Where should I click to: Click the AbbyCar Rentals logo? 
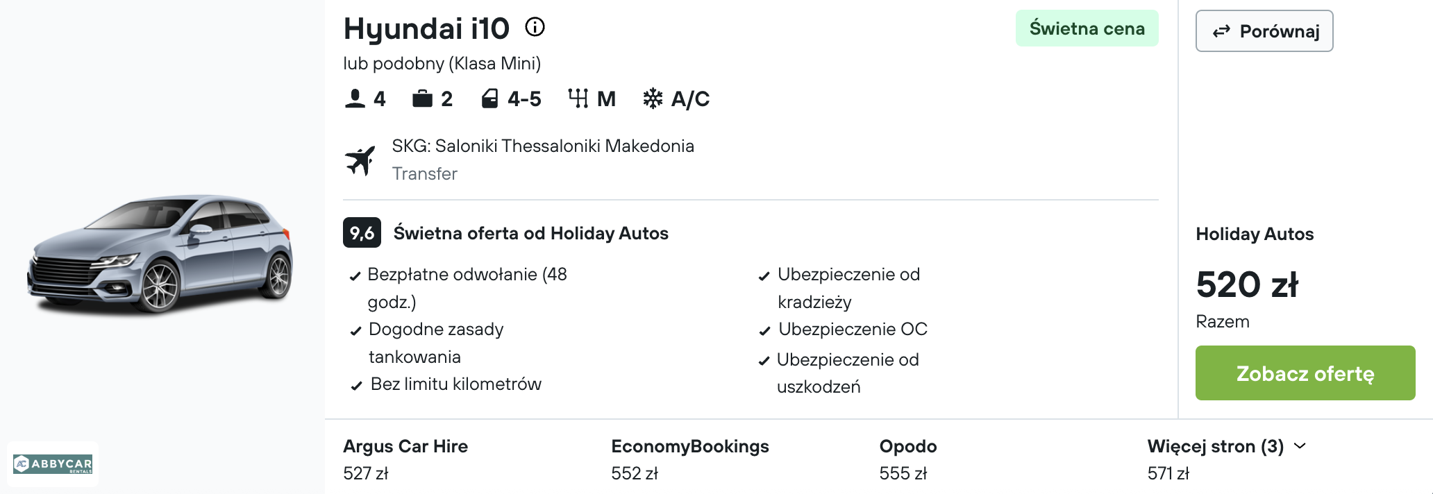click(x=53, y=464)
